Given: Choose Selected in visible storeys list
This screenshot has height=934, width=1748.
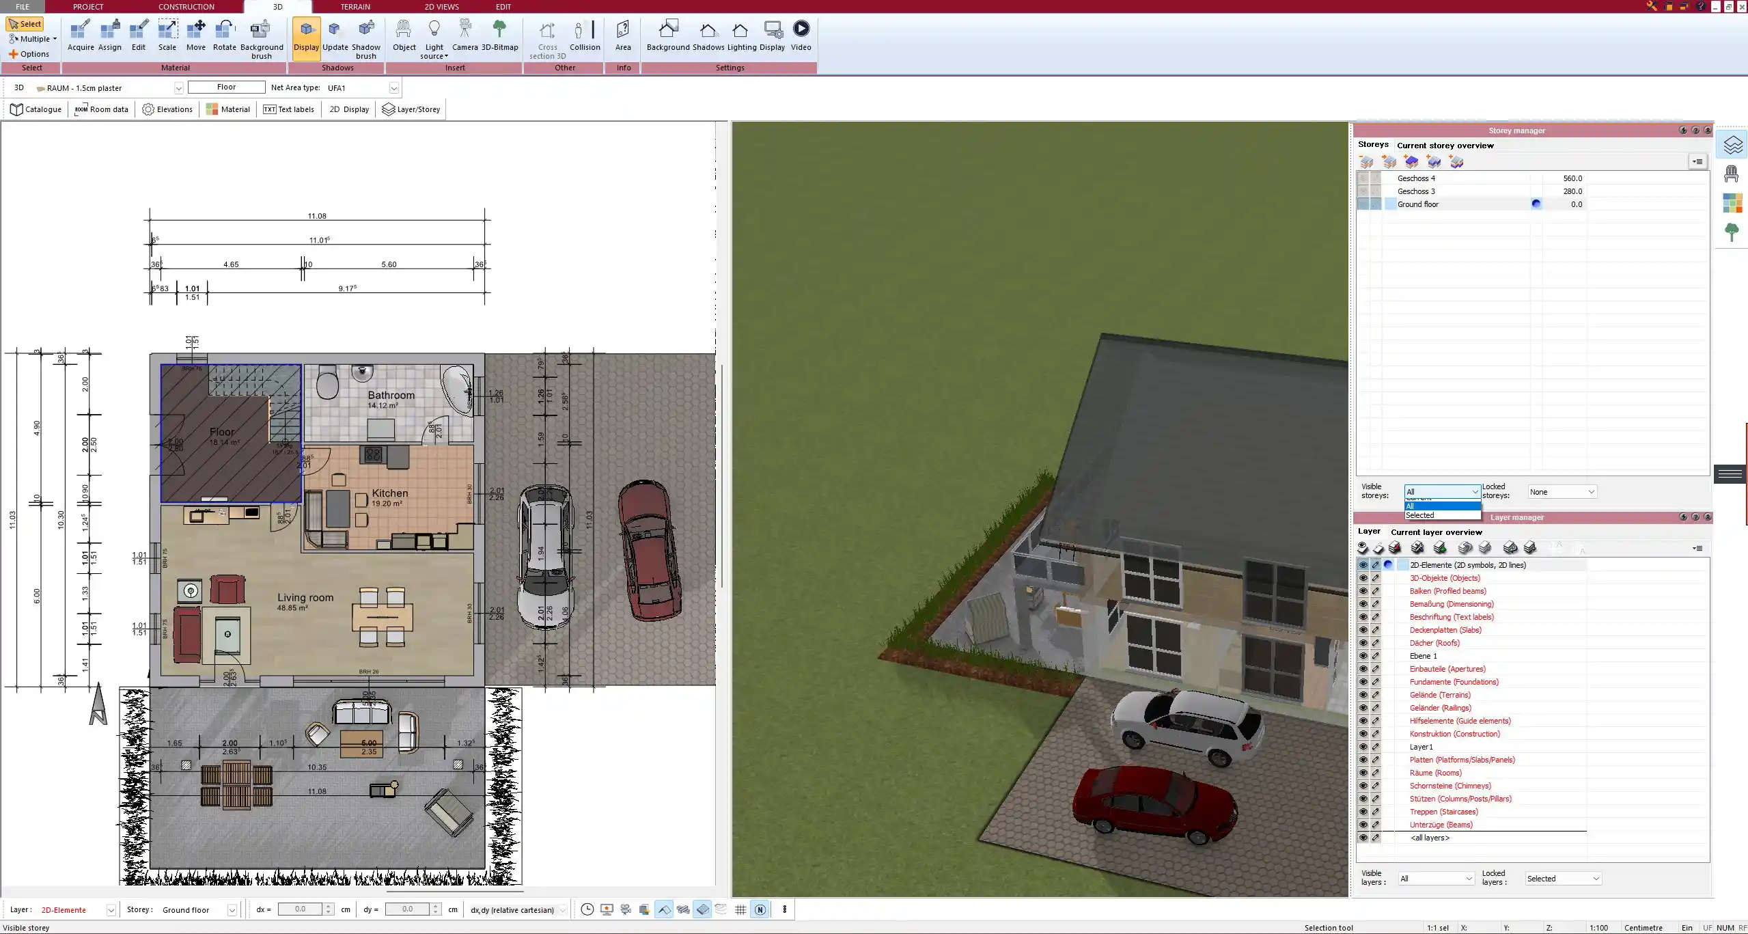Looking at the screenshot, I should click(x=1441, y=515).
